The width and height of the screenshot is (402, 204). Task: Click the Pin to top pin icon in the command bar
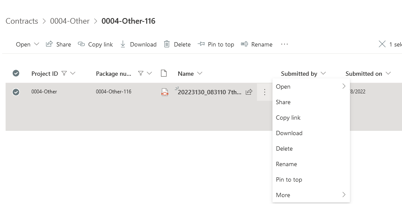point(201,44)
